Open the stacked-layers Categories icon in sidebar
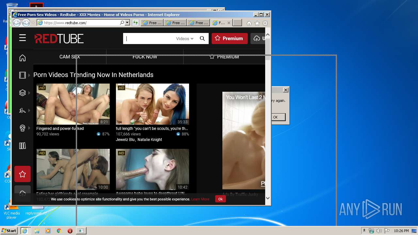The image size is (418, 235). click(23, 93)
